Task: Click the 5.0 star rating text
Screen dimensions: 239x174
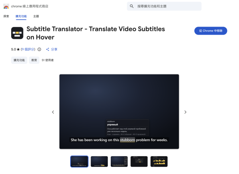Action: tap(16, 49)
